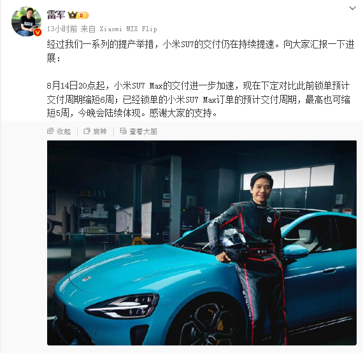Click the 旋转 rotate icon
This screenshot has width=363, height=353.
pos(87,131)
